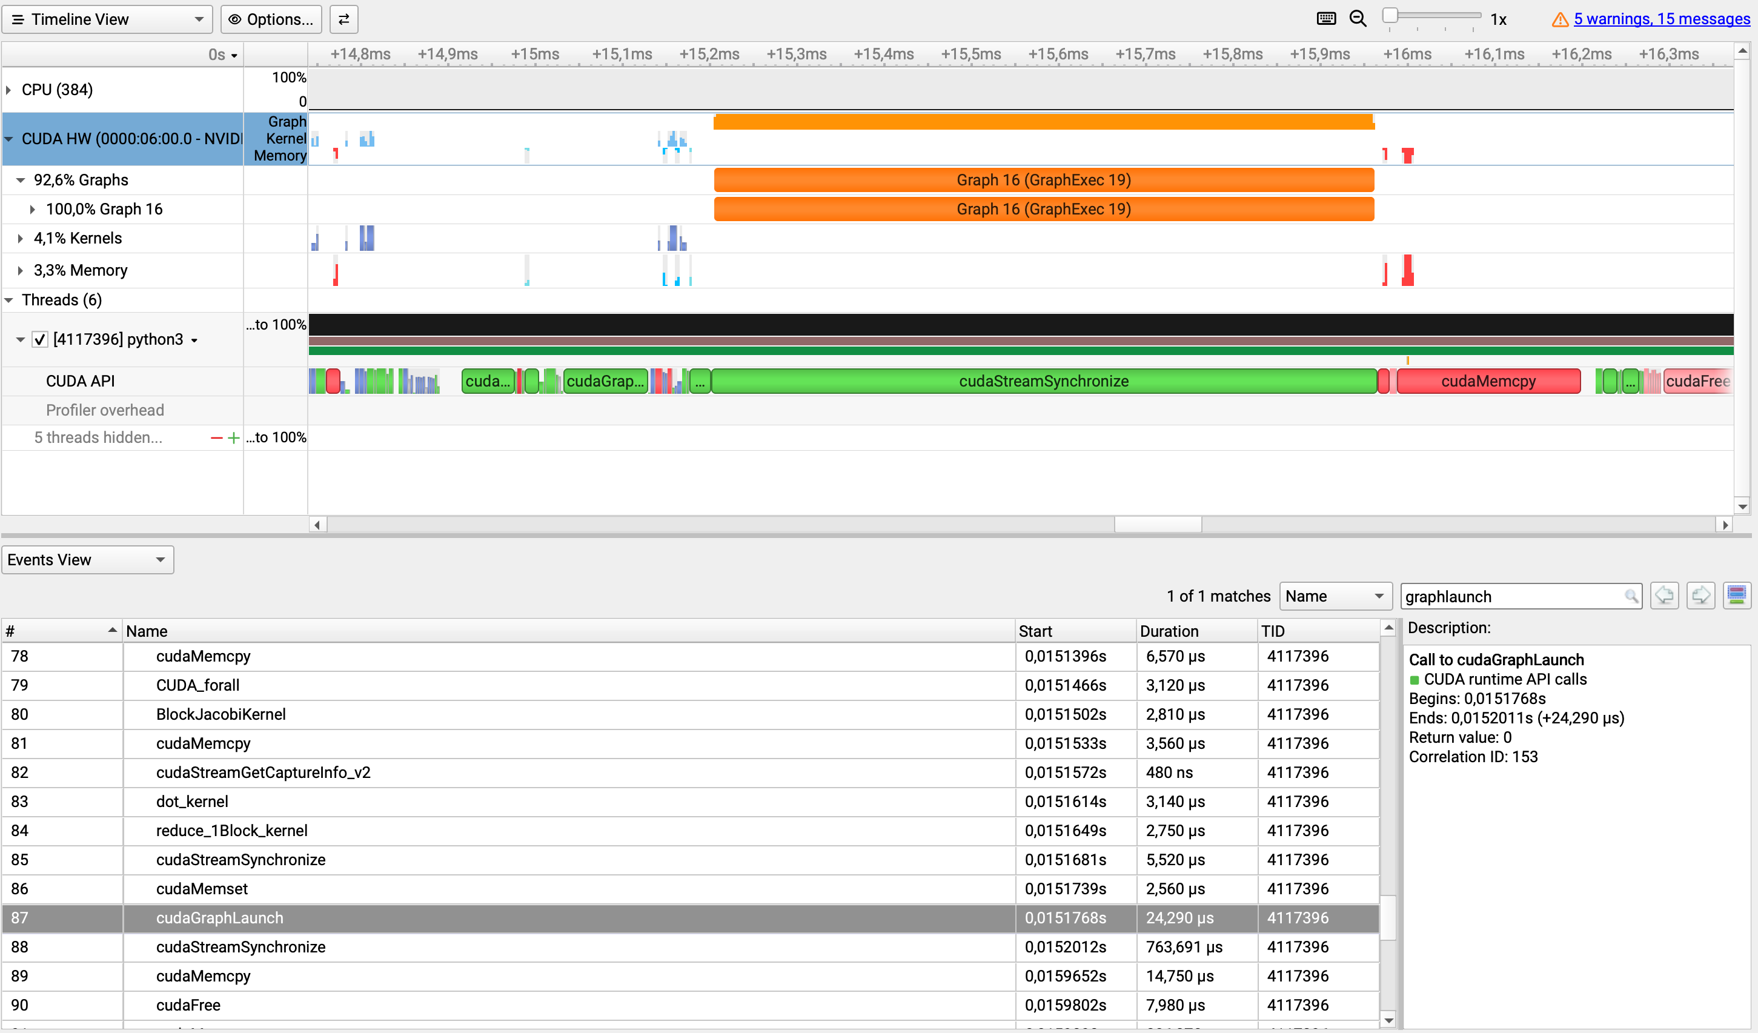Screen dimensions: 1758x1033
Task: Click the green plus hidden threads icon
Action: tap(234, 438)
